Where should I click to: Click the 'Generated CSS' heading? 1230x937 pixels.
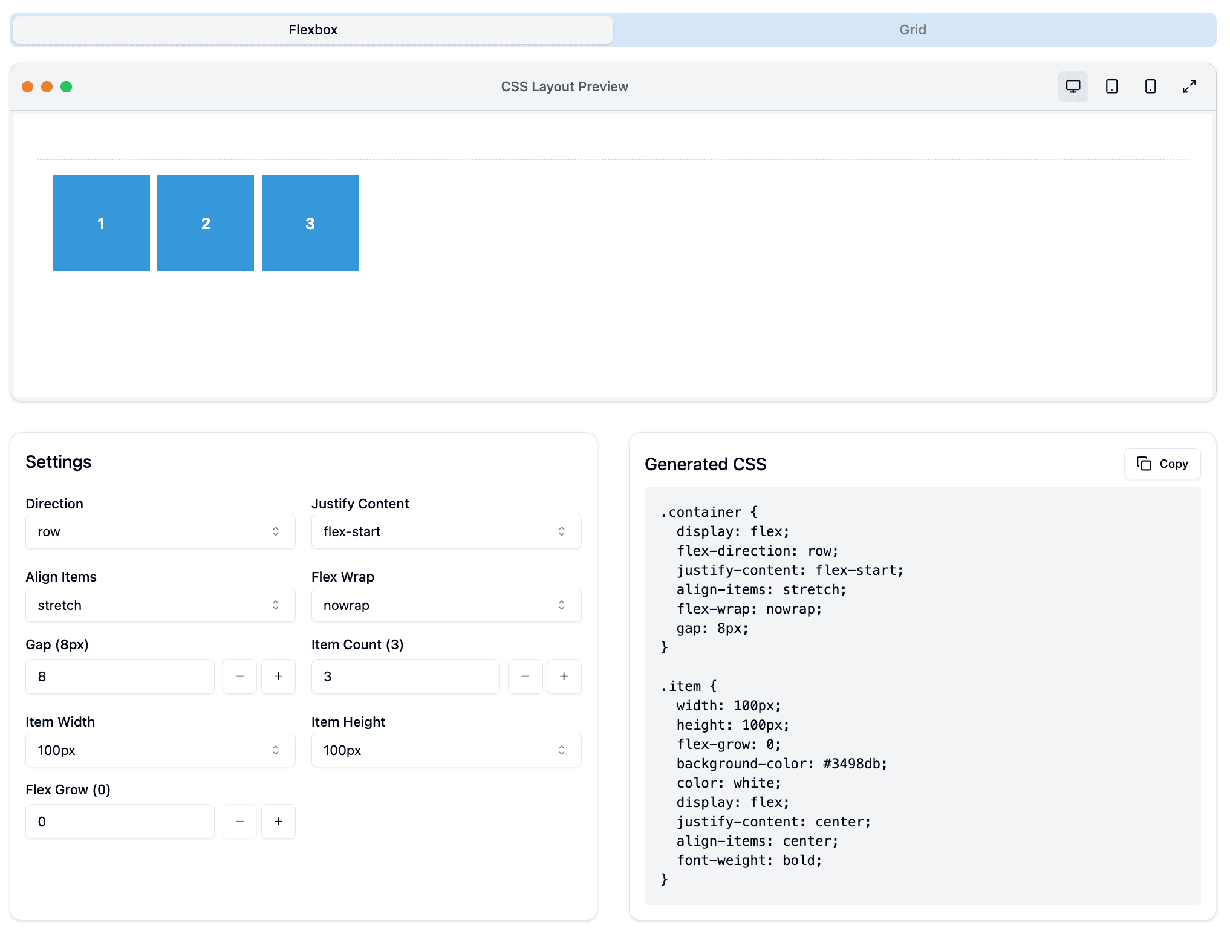coord(705,464)
